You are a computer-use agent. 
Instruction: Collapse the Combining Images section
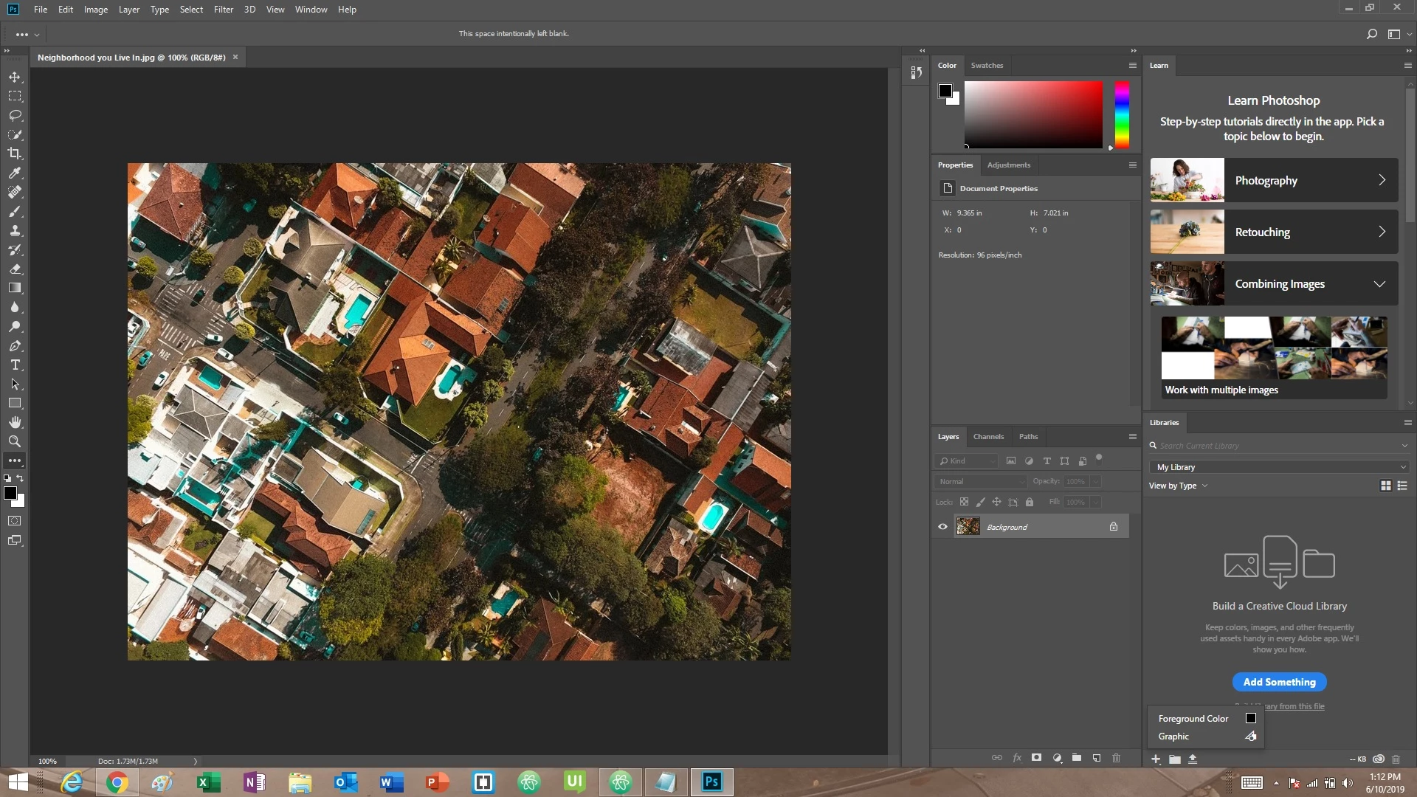click(x=1379, y=284)
